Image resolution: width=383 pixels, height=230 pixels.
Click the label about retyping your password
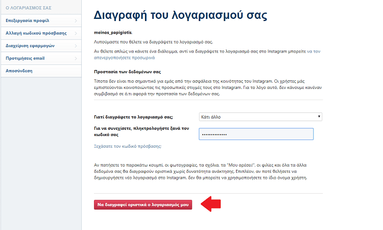coord(141,131)
